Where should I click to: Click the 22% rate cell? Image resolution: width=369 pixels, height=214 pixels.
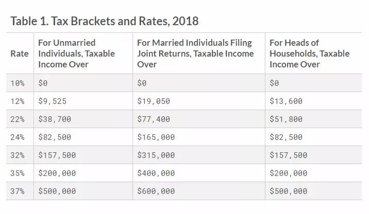point(18,119)
